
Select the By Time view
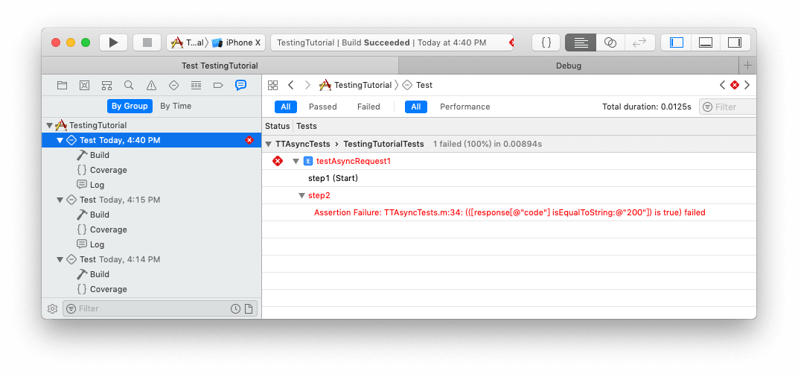coord(176,106)
